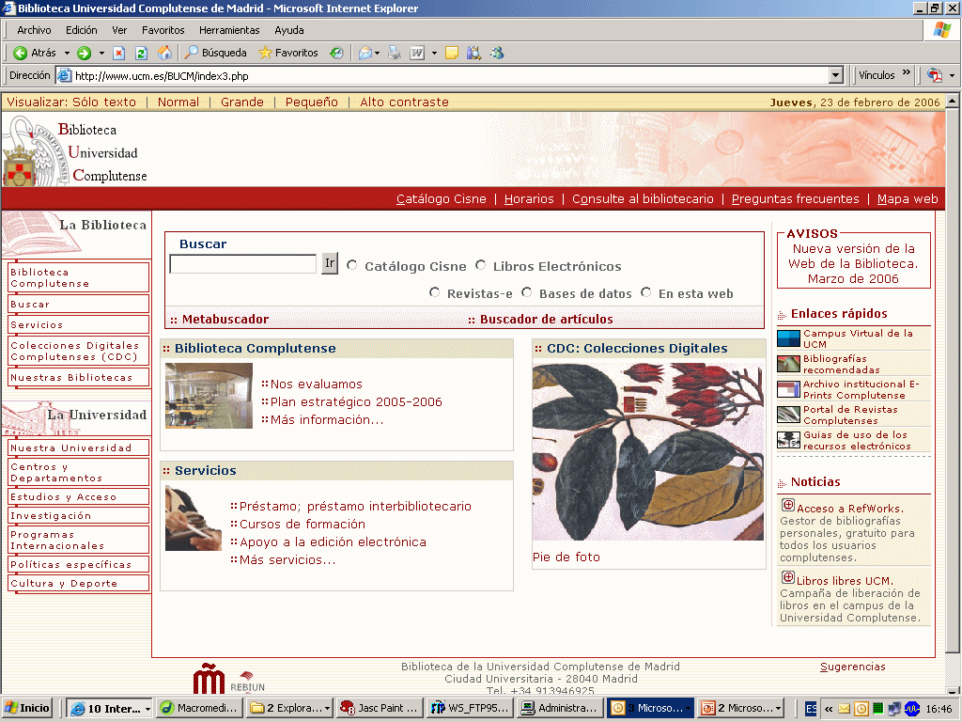Open the Favoritos star panel
Screen dimensions: 962x722
(288, 54)
